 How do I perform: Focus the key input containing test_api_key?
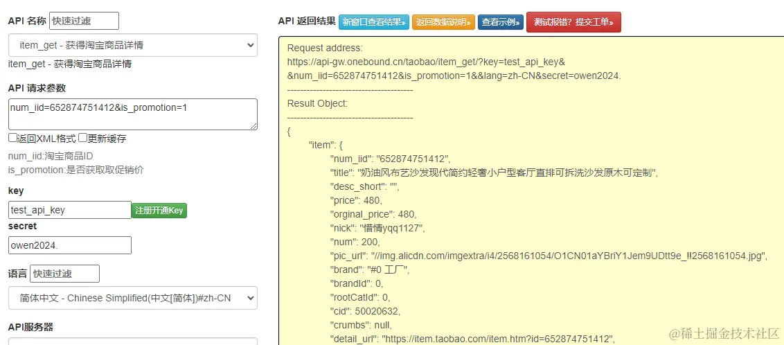click(x=70, y=210)
